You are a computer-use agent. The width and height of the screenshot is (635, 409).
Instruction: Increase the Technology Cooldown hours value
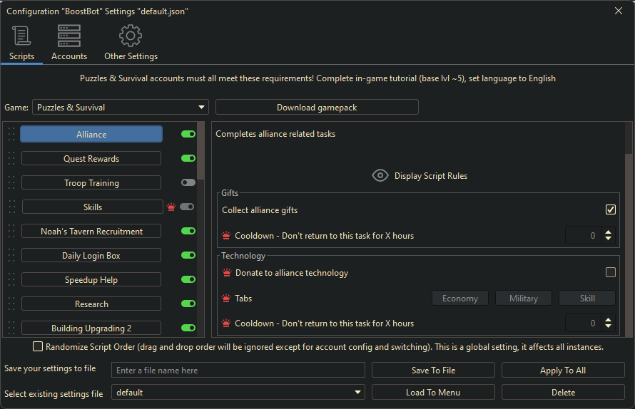(608, 320)
